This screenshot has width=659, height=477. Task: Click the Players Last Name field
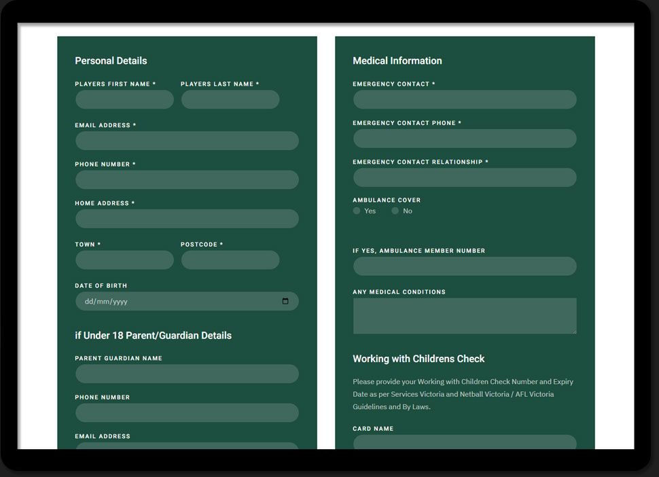(230, 100)
